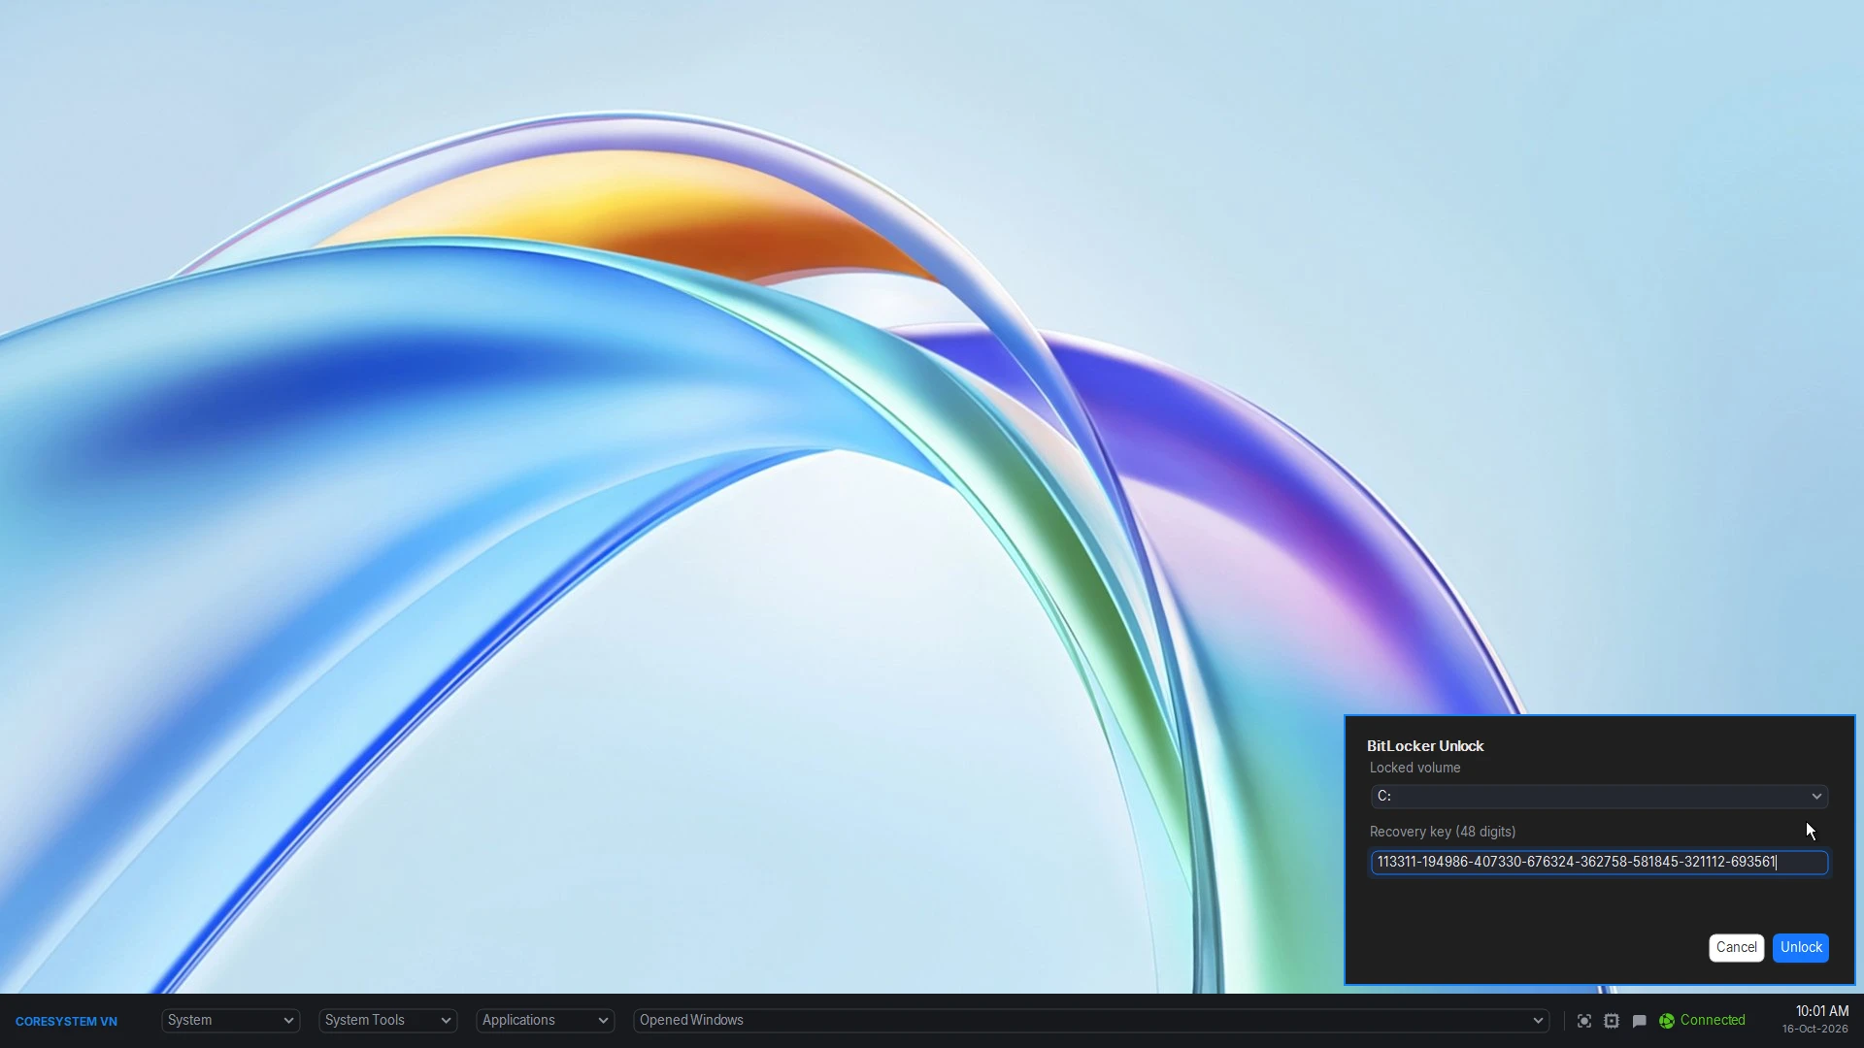Image resolution: width=1864 pixels, height=1048 pixels.
Task: Click the green network globe icon
Action: point(1667,1021)
